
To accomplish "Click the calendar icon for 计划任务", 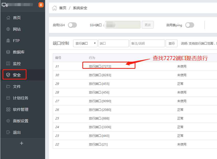I will (x=8, y=98).
